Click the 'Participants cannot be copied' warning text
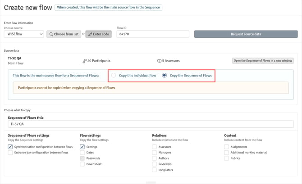 point(66,88)
